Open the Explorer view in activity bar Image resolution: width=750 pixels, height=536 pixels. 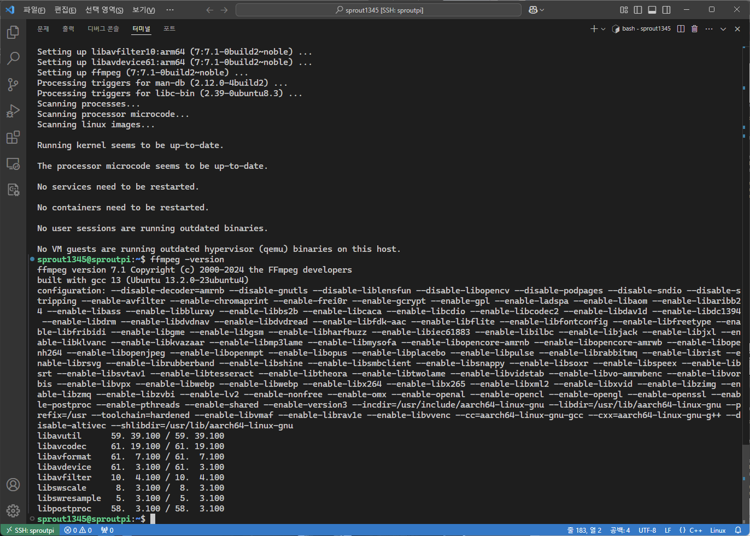click(x=13, y=32)
